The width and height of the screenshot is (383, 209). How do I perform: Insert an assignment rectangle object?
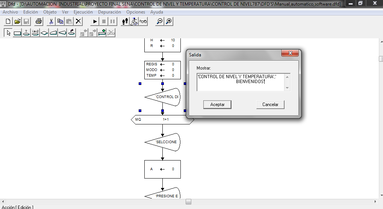(17, 33)
